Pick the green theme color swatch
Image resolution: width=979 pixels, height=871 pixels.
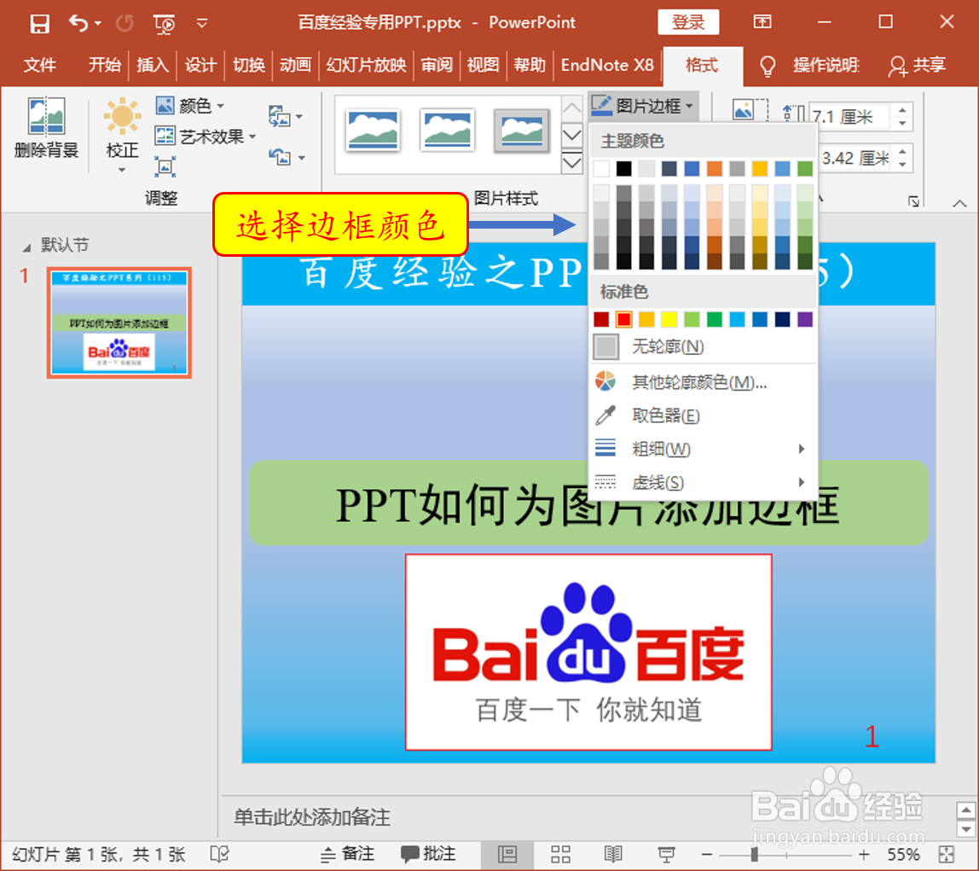click(x=805, y=168)
